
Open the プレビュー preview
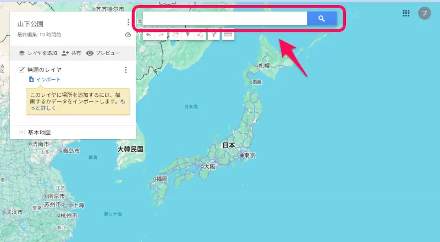pos(103,53)
